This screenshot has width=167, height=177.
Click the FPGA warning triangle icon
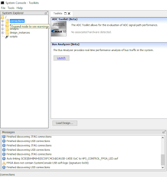(4, 163)
